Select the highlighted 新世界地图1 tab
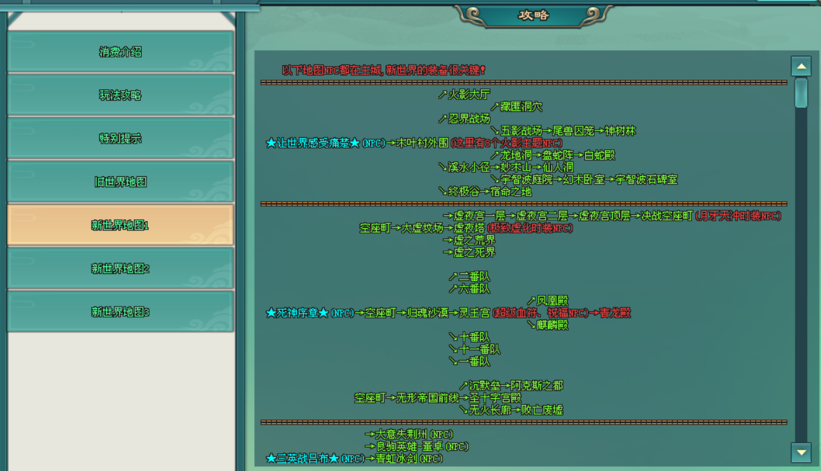 [120, 225]
